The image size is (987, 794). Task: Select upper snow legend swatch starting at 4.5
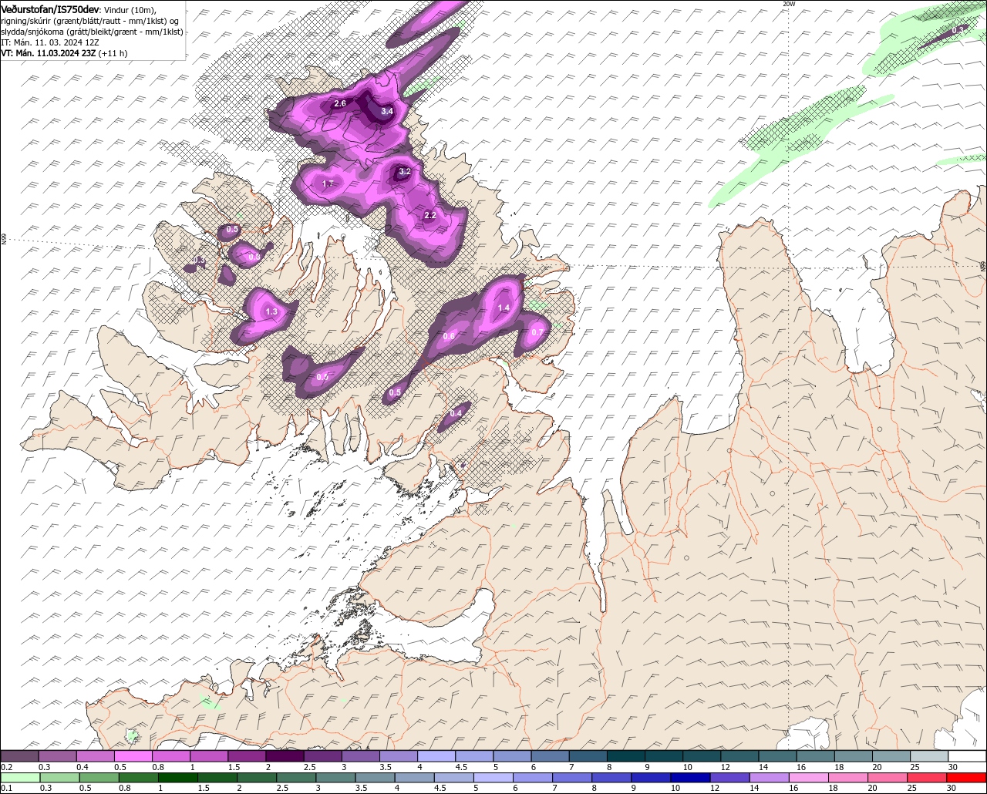pos(473,756)
